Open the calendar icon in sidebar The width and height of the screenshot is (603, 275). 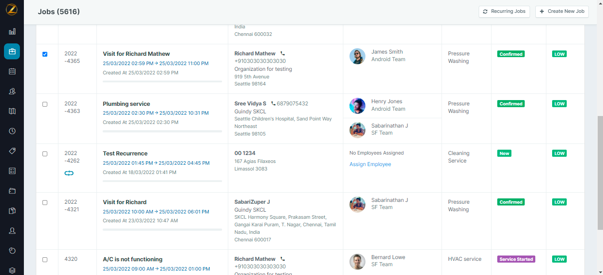(x=12, y=71)
